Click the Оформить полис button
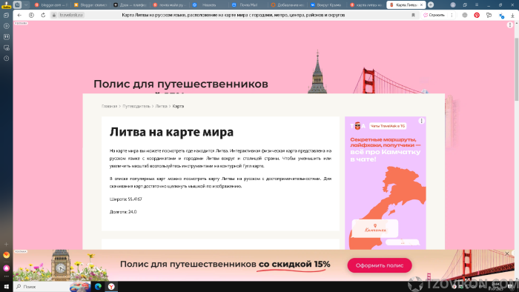The image size is (519, 292). click(x=380, y=265)
